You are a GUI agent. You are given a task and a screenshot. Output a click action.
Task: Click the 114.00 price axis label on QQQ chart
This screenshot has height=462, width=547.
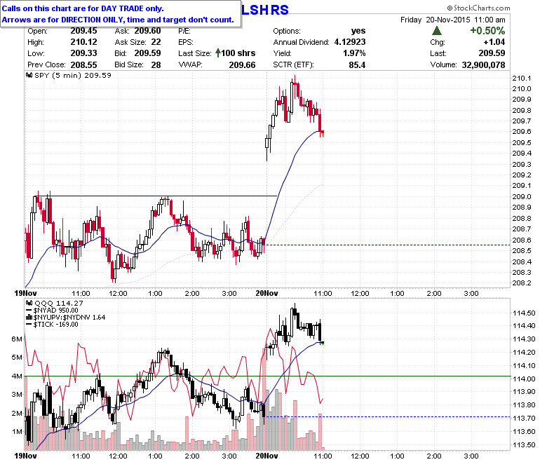click(524, 379)
